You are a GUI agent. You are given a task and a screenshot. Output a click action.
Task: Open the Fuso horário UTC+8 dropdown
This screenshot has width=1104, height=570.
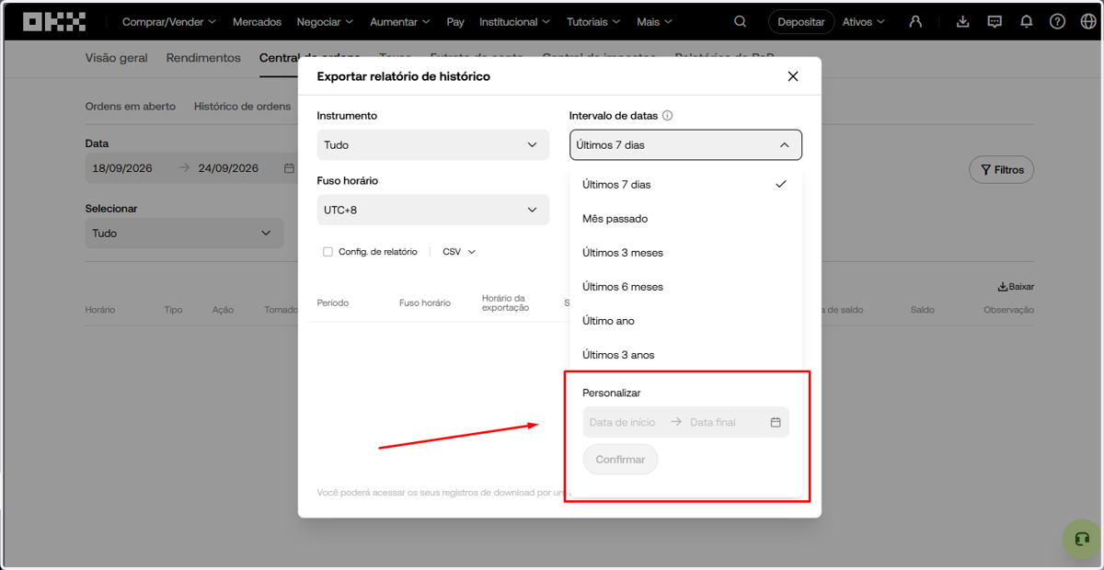click(x=432, y=210)
